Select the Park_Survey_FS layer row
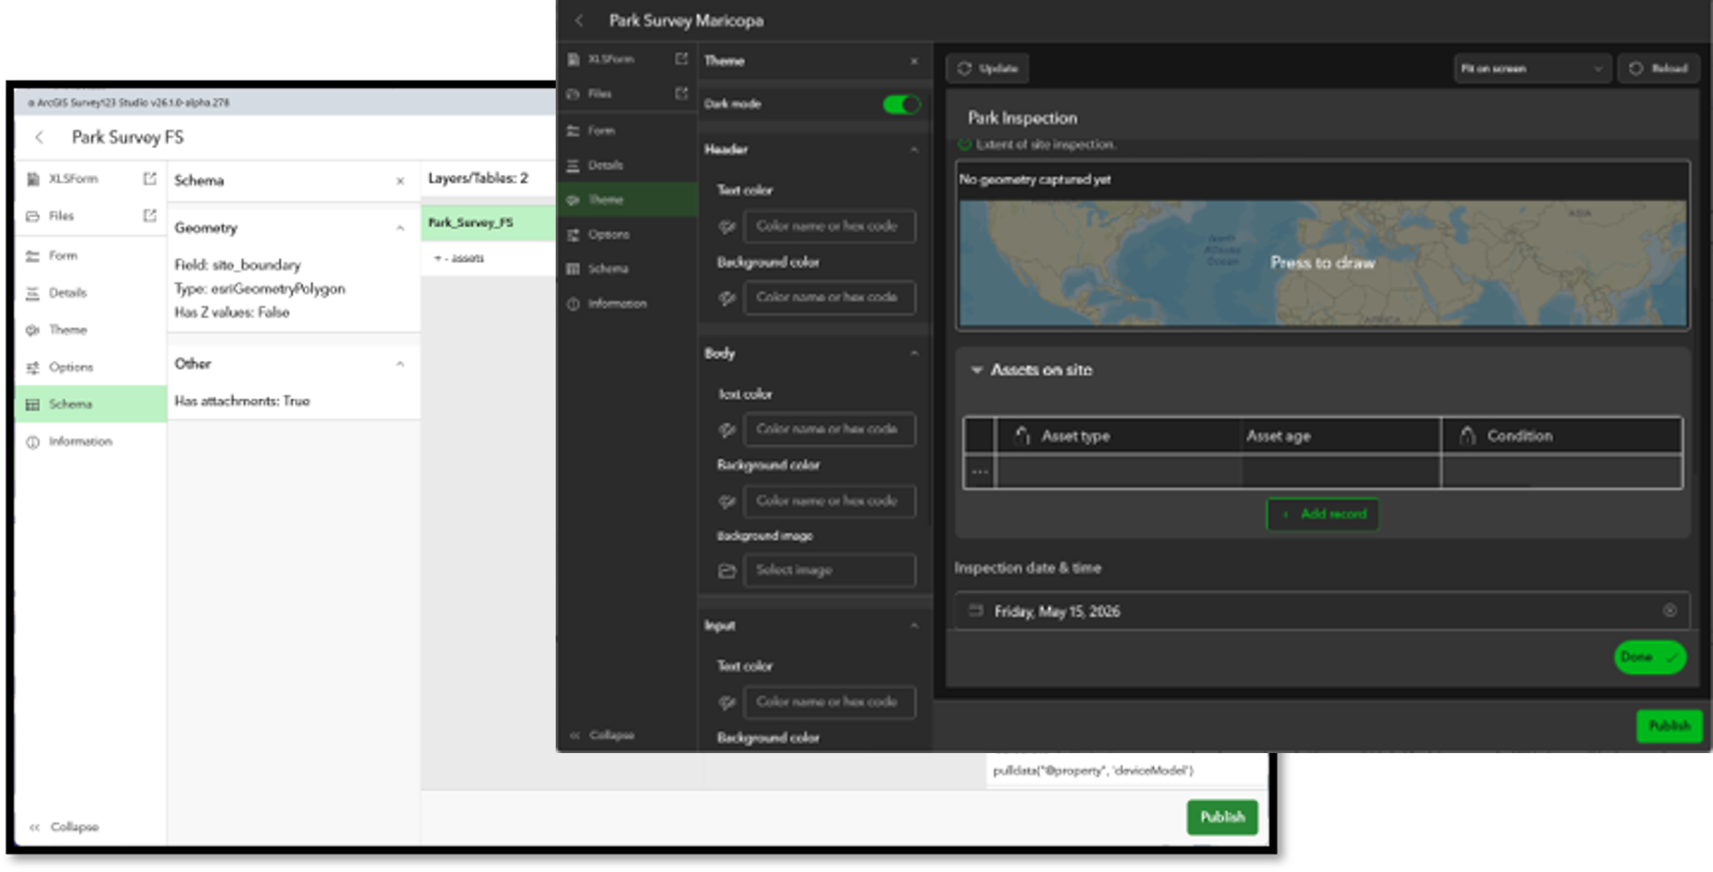1713x872 pixels. click(x=488, y=223)
